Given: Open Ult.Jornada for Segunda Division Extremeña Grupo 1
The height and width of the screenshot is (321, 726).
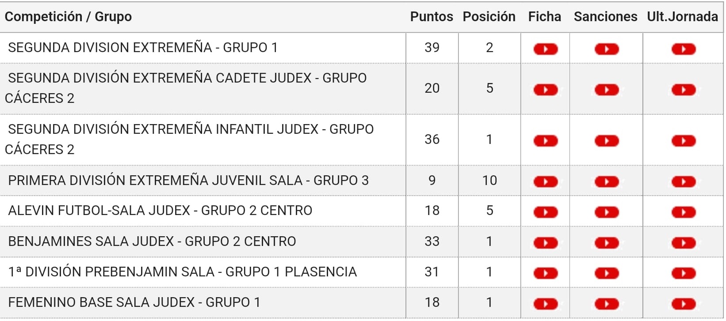Looking at the screenshot, I should tap(684, 49).
